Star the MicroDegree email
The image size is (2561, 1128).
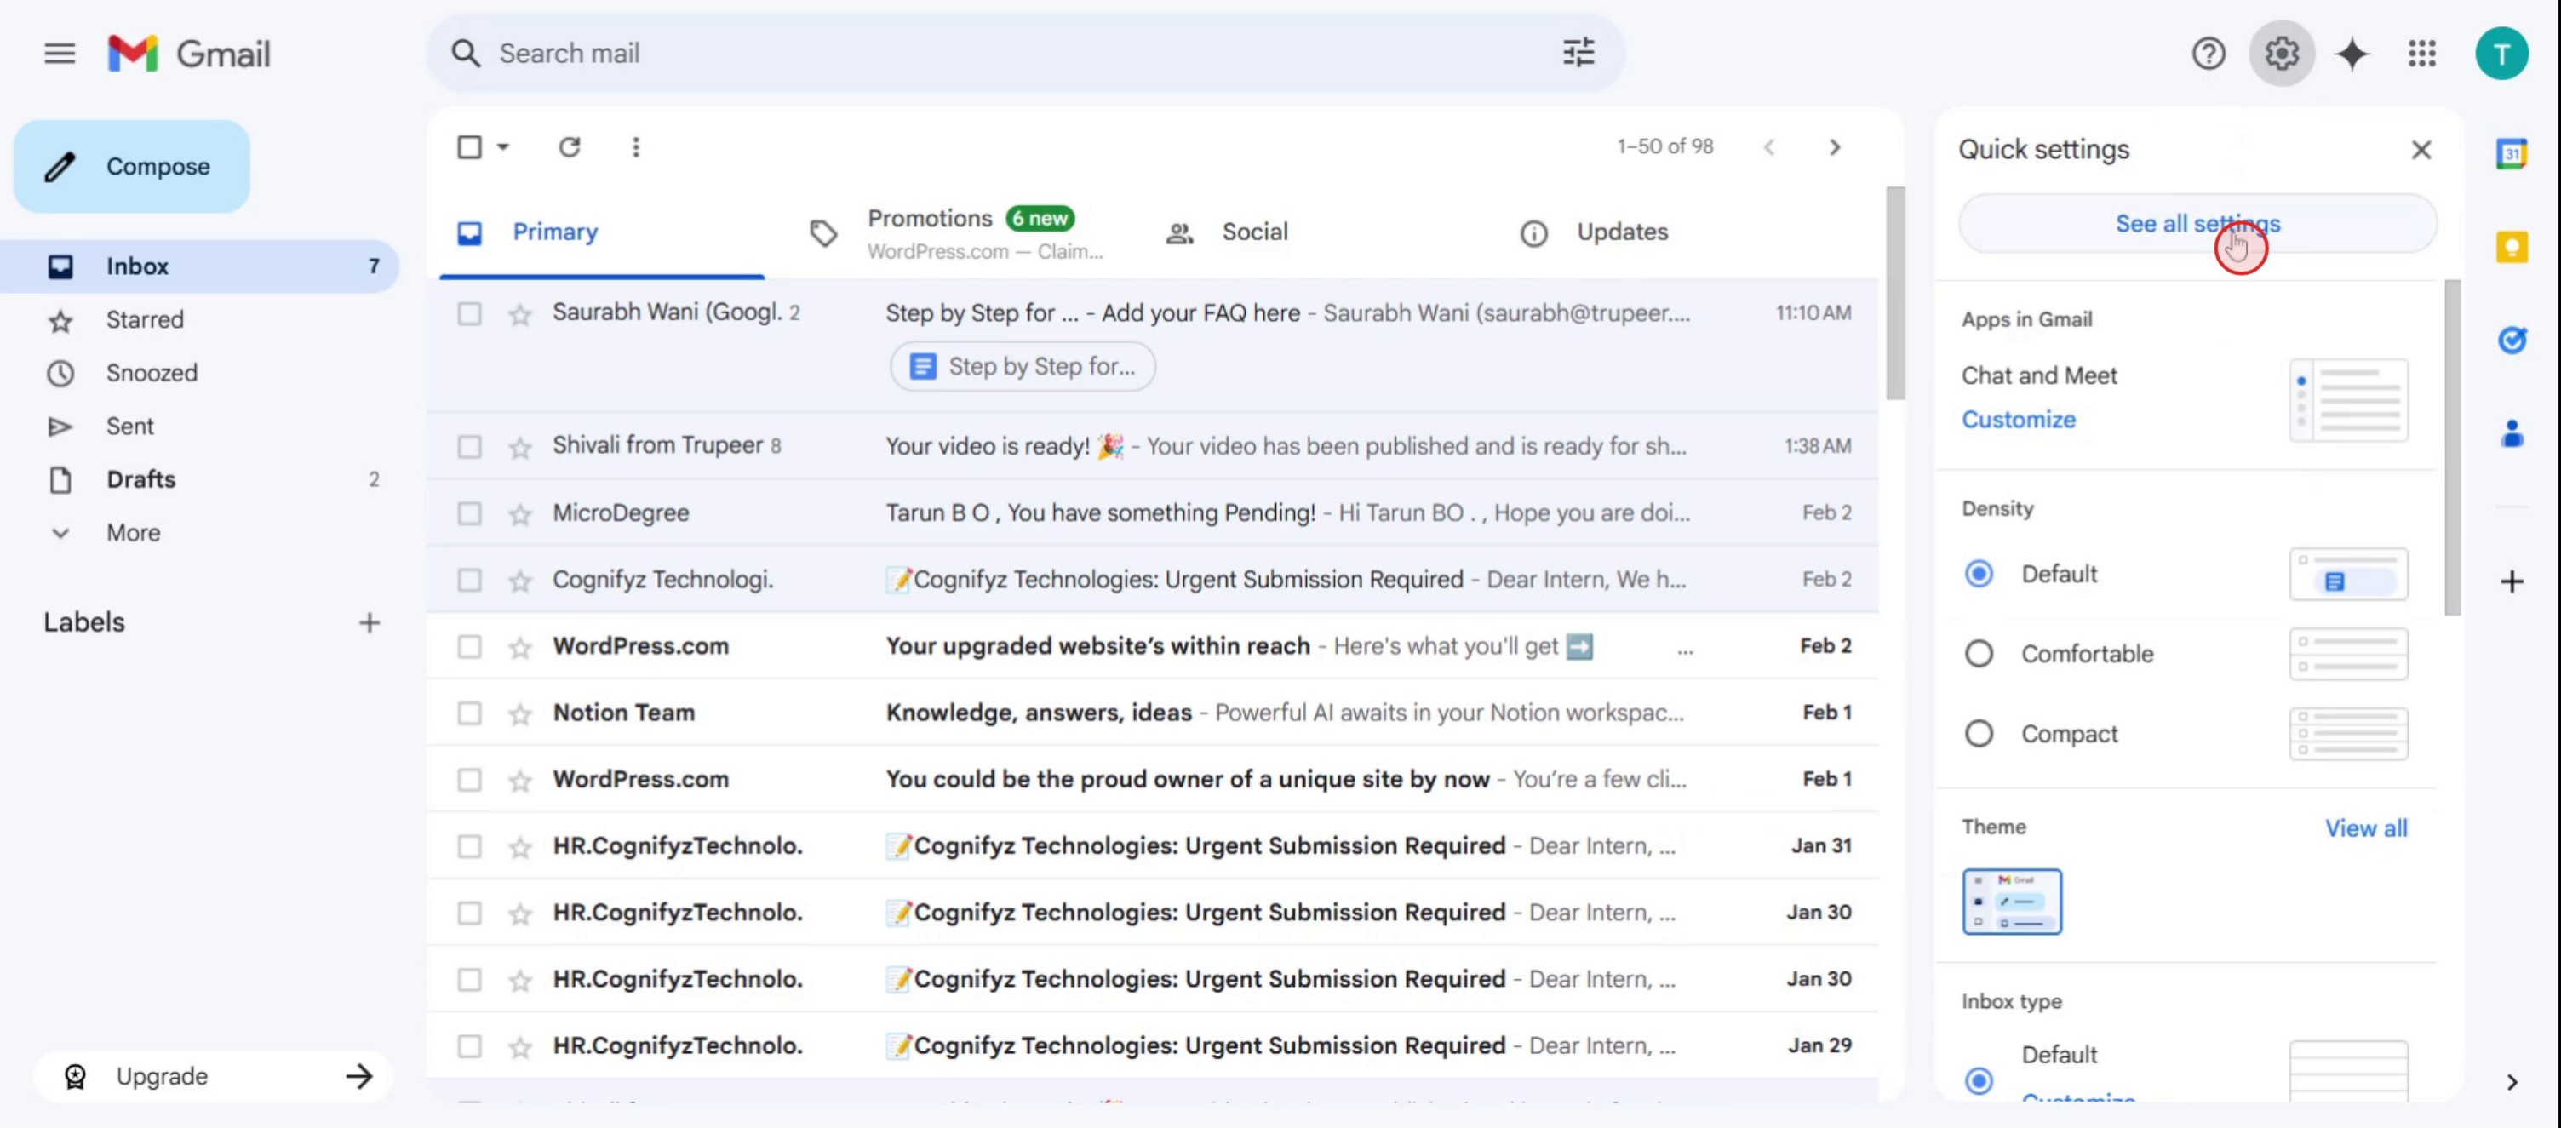click(x=520, y=514)
